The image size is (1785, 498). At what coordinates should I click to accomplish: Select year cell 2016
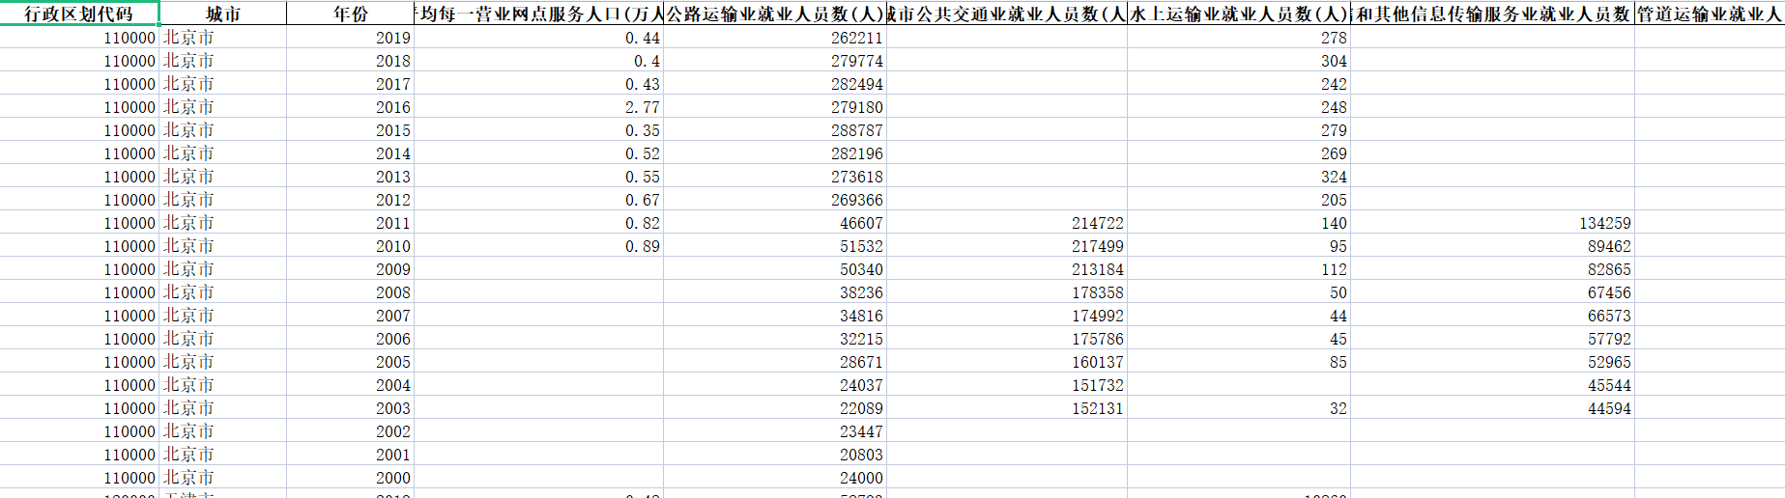(350, 107)
